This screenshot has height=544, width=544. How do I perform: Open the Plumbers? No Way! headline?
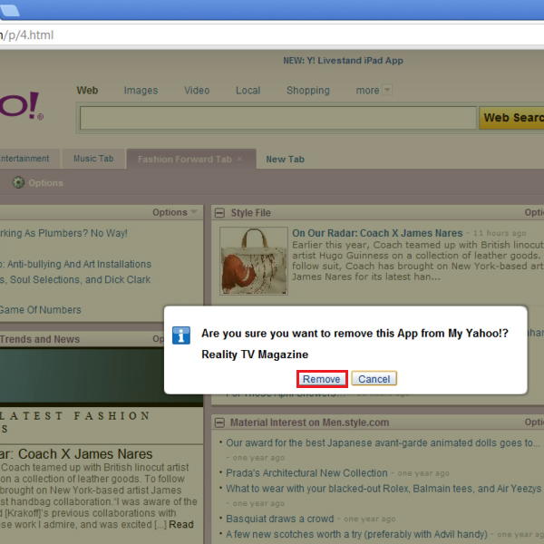click(63, 233)
